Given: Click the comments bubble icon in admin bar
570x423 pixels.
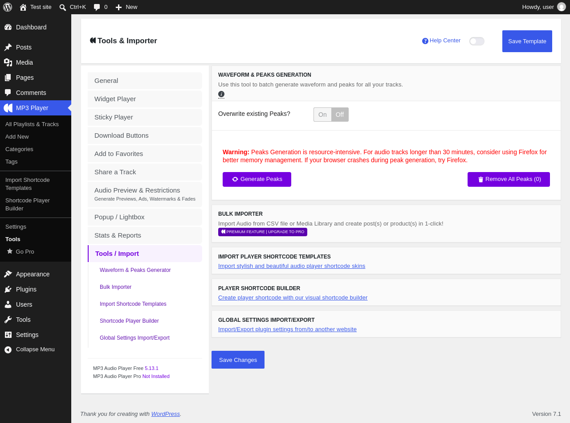Looking at the screenshot, I should [97, 7].
